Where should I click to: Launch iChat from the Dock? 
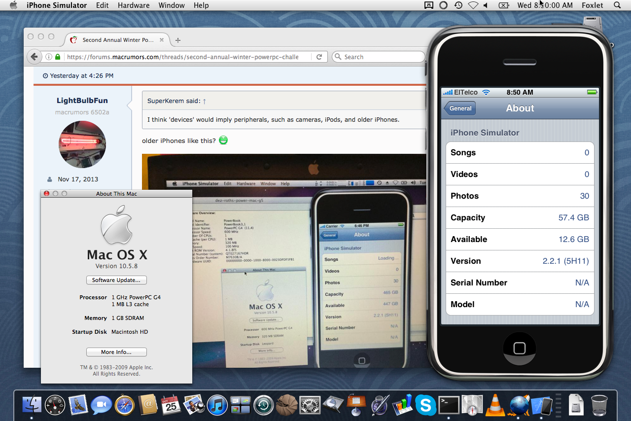coord(101,405)
